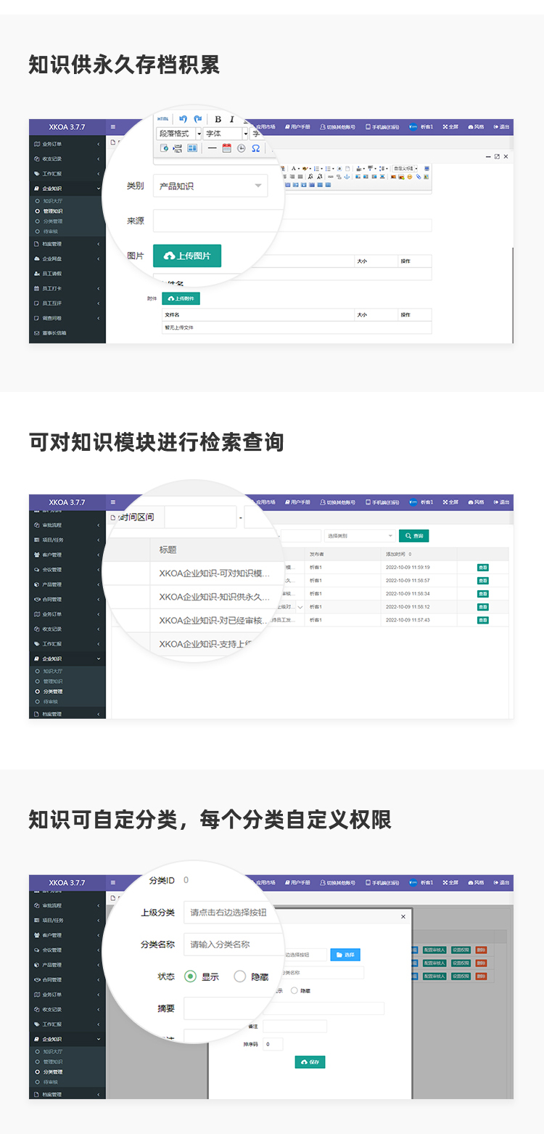The width and height of the screenshot is (544, 1134).
Task: Click the green 查询 search button
Action: 413,536
